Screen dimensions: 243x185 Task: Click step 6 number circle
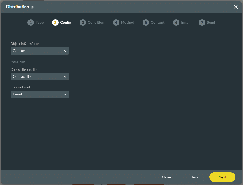click(176, 23)
